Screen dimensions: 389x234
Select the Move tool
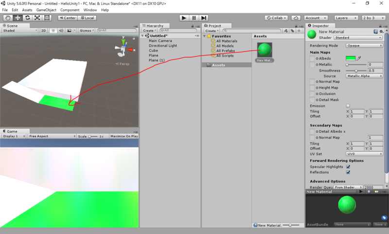(x=18, y=18)
